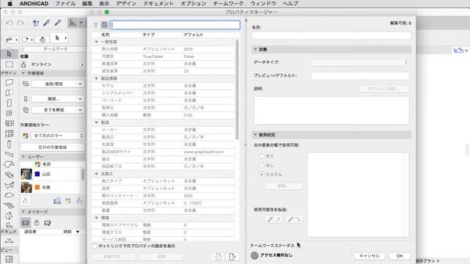This screenshot has width=470, height=264.
Task: Select the Marquee tool in the toolbox
Action: pos(10,65)
